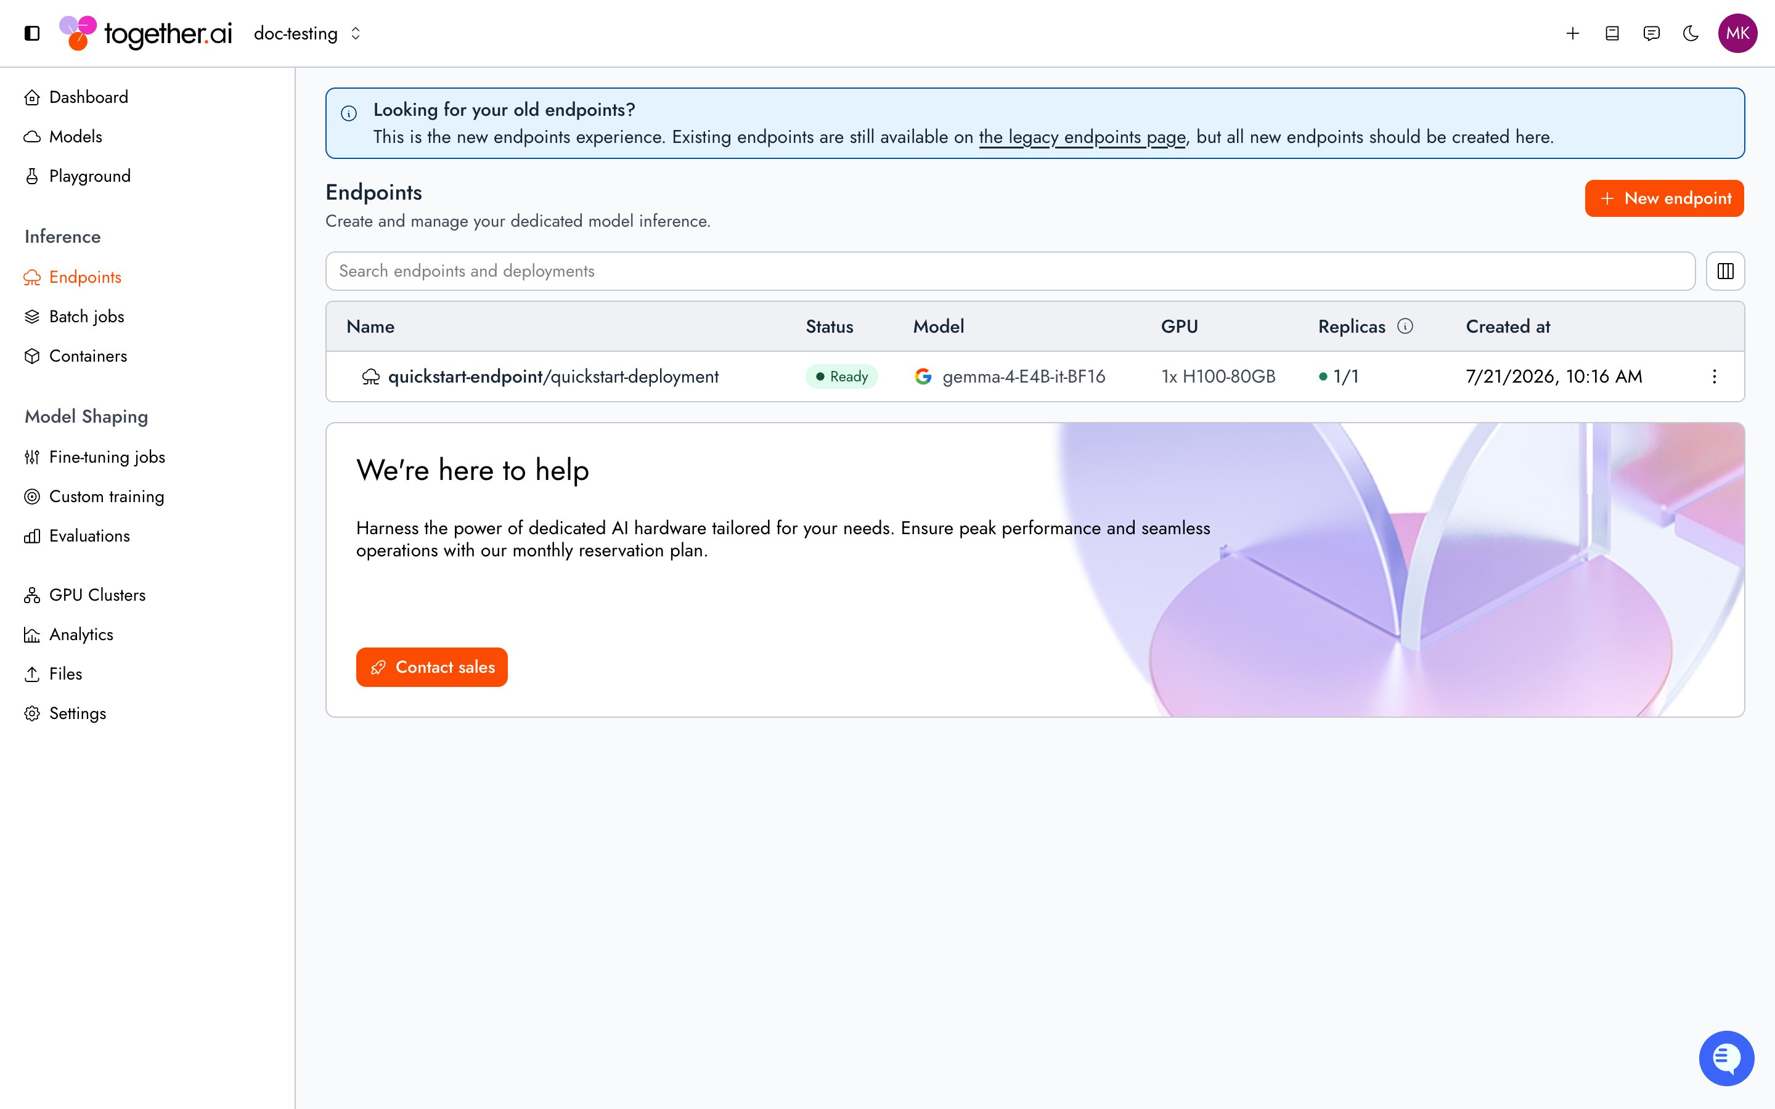Open Evaluations page
The height and width of the screenshot is (1109, 1775).
coord(77,536)
